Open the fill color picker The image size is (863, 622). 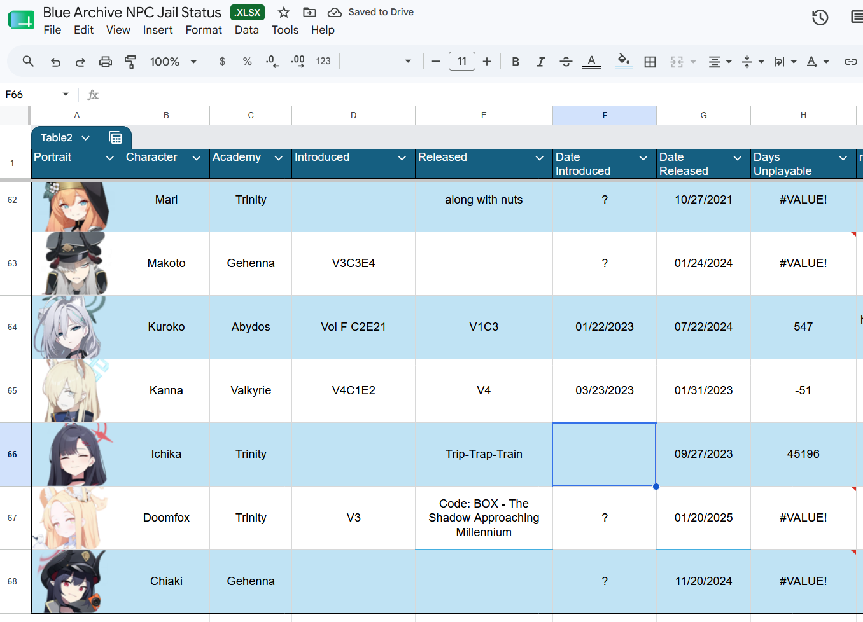624,62
